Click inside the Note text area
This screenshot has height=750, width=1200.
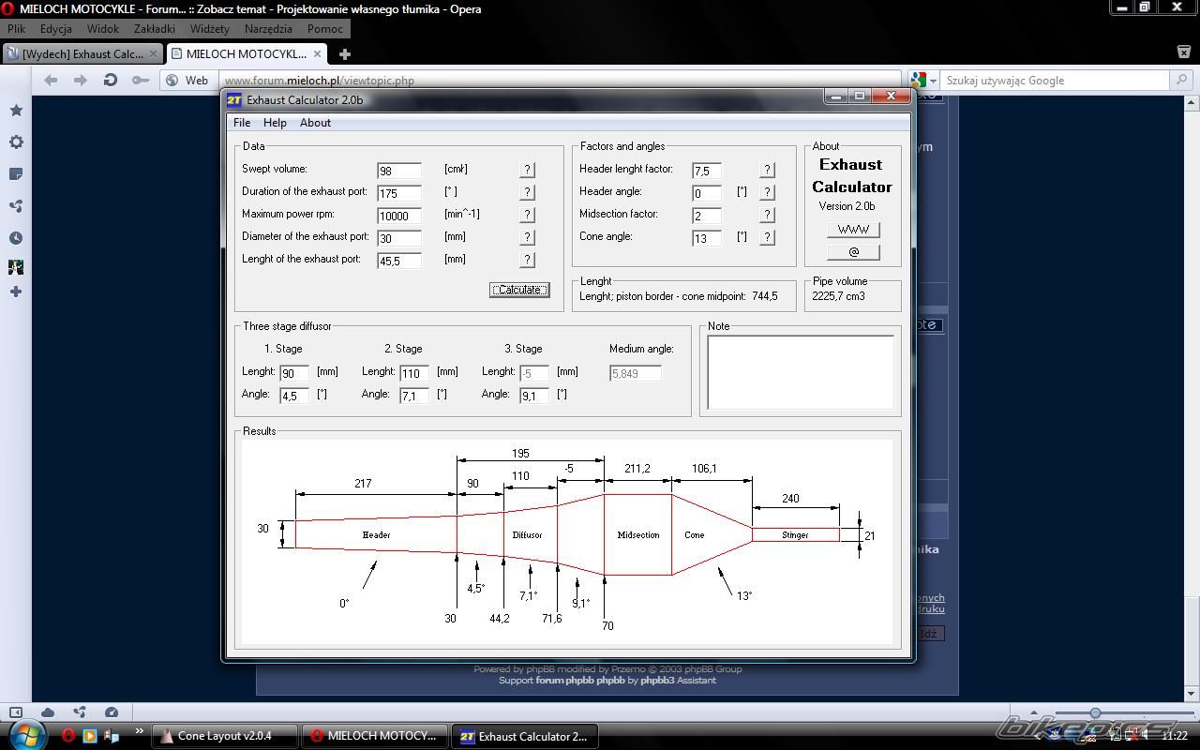tap(801, 372)
